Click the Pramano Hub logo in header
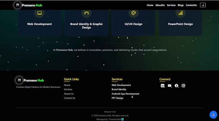Viewport: 219px width, 121px height. click(28, 5)
